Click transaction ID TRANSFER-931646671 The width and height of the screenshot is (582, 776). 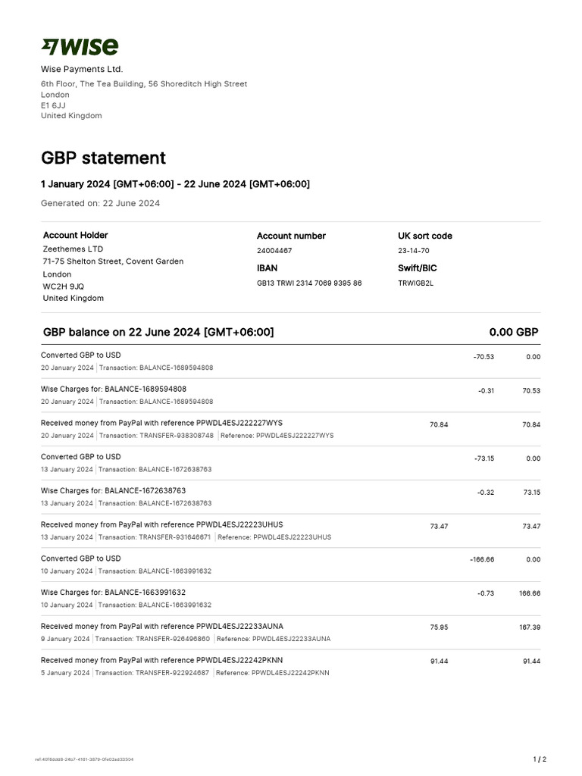174,537
